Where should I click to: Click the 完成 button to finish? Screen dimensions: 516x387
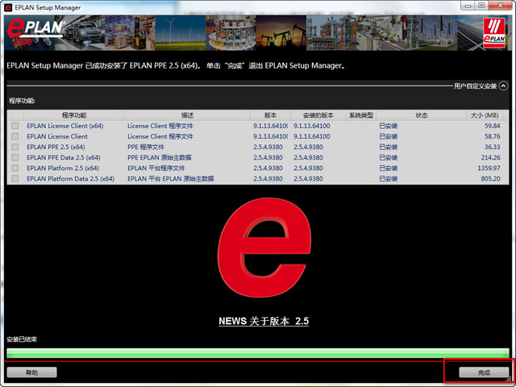pos(484,372)
